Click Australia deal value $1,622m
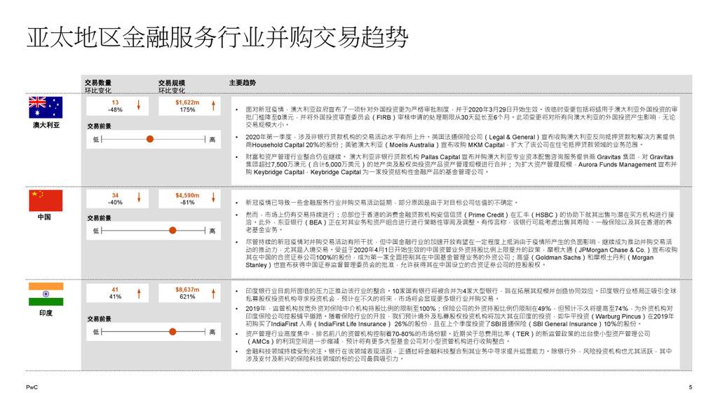The image size is (718, 404). click(187, 102)
